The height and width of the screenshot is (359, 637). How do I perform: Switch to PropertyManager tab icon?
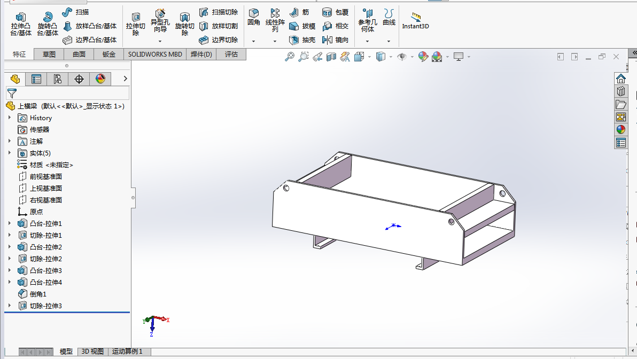click(36, 79)
